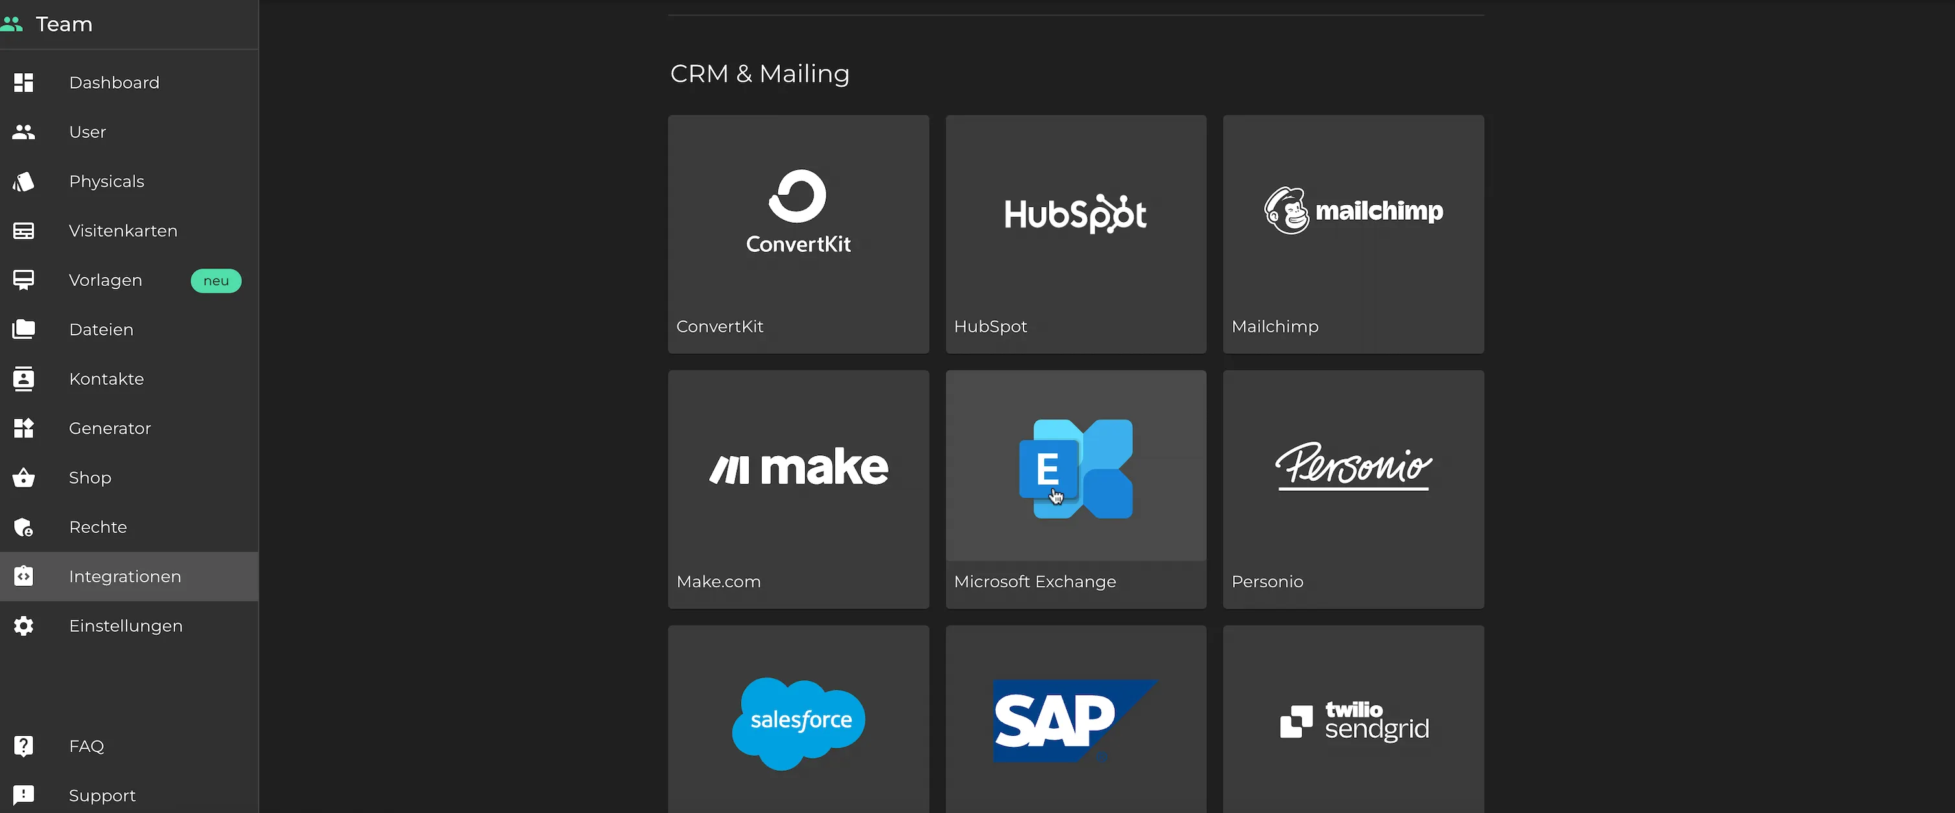Click the Kontakte contact icon
1955x813 pixels.
[23, 379]
